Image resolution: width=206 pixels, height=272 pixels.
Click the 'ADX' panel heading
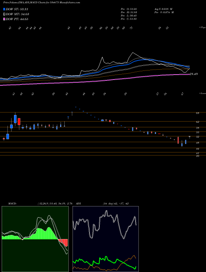click(78, 204)
